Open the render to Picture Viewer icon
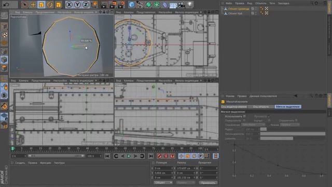Screen dimensions: 332x187 click(x=113, y=5)
